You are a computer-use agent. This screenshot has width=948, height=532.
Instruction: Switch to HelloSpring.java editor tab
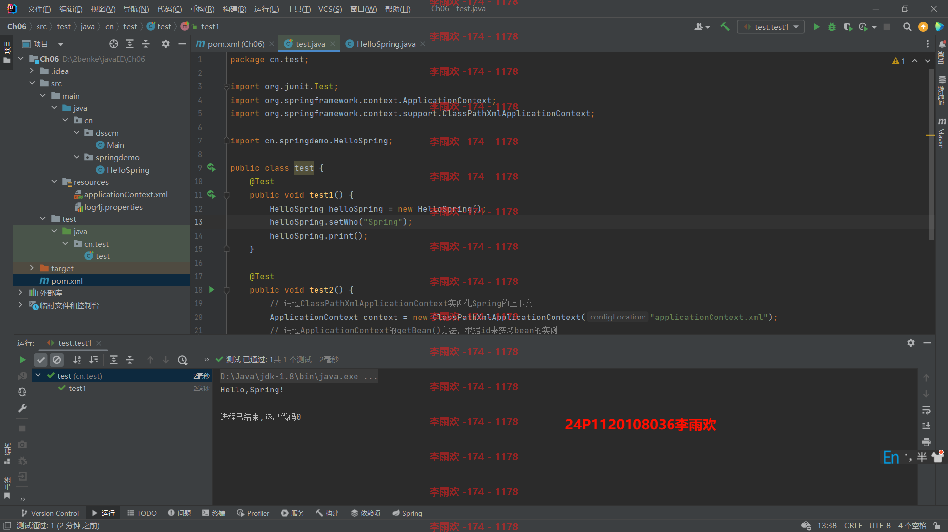coord(386,44)
